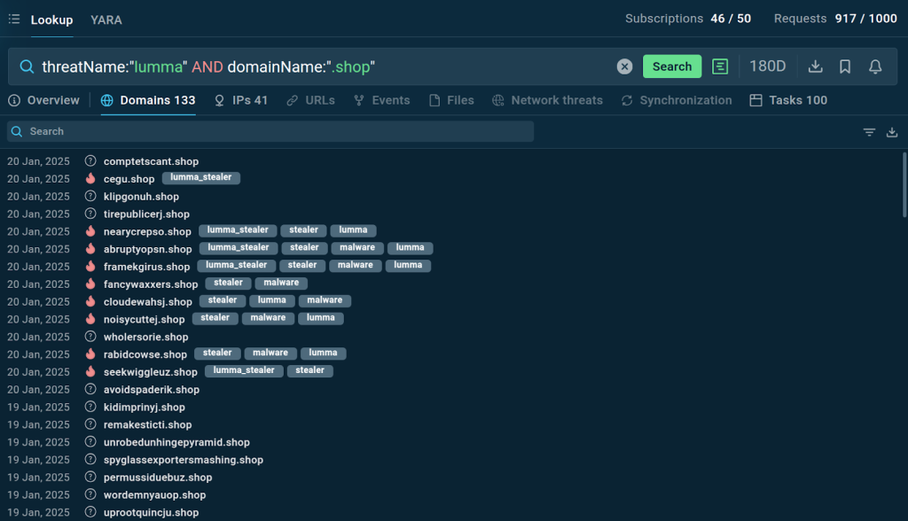Bookmark the current query
The width and height of the screenshot is (908, 521).
point(845,66)
